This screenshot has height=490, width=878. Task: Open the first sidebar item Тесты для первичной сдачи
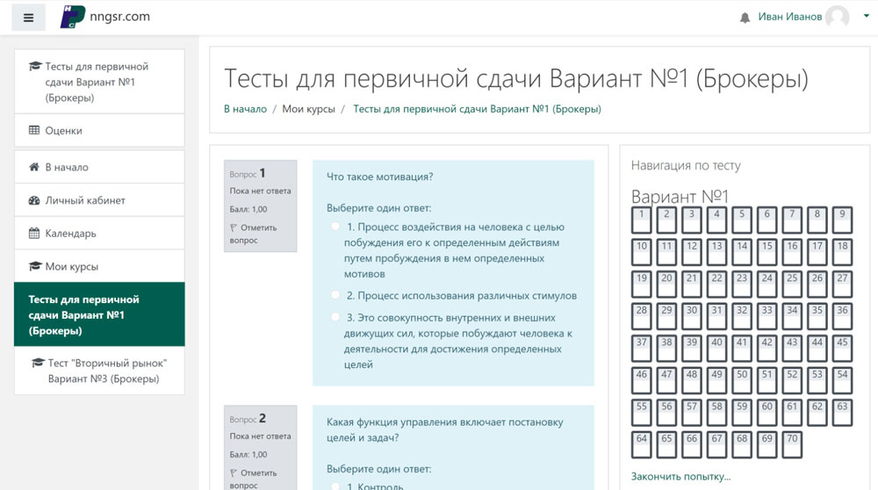(x=99, y=82)
